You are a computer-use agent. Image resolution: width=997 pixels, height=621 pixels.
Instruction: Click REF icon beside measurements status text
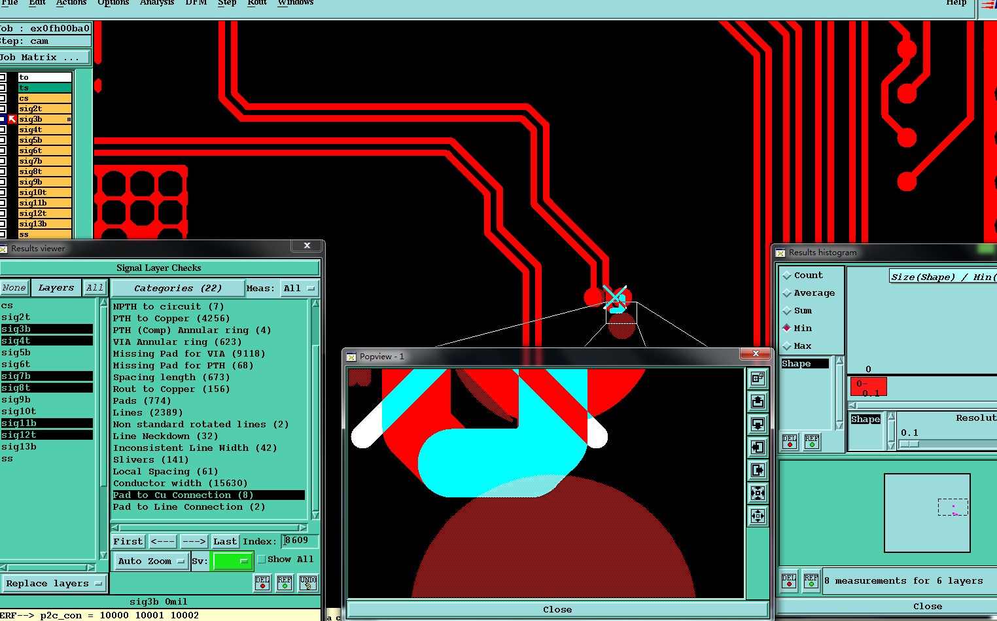click(811, 581)
